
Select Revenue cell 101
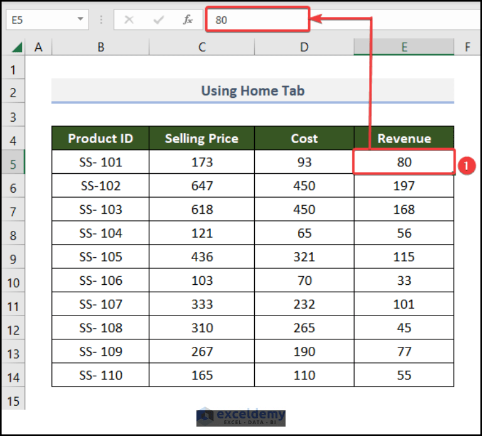404,304
